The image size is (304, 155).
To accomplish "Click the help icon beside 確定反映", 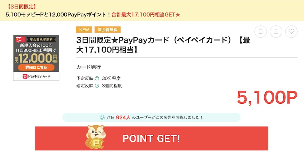I will coord(97,86).
